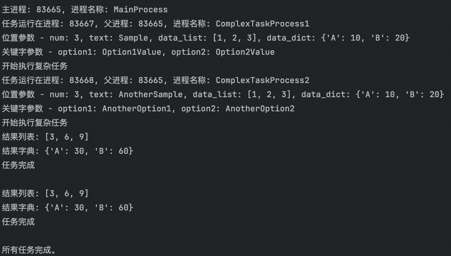Click the first 结果字典 result line
Screen dimensions: 451x256
click(68, 151)
